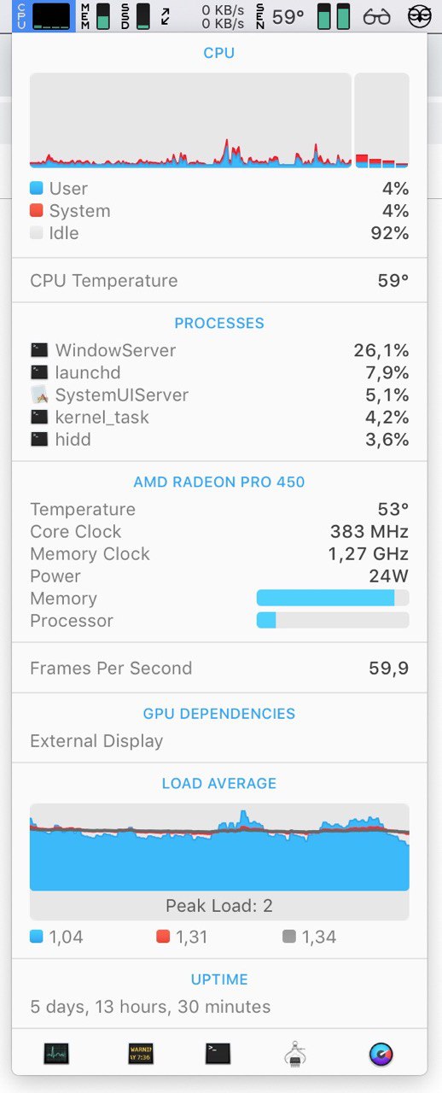Open the Terminal app icon
442x1093 pixels.
(218, 1053)
